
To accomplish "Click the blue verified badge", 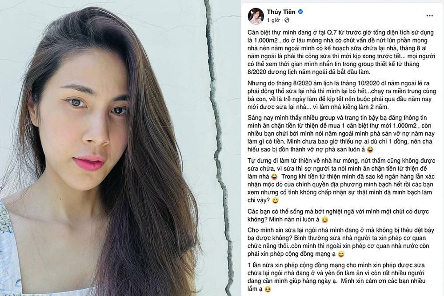I will click(300, 12).
